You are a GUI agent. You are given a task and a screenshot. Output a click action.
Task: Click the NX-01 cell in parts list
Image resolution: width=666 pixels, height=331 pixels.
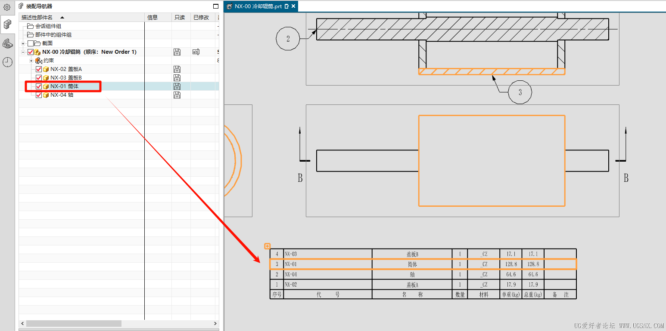point(328,264)
